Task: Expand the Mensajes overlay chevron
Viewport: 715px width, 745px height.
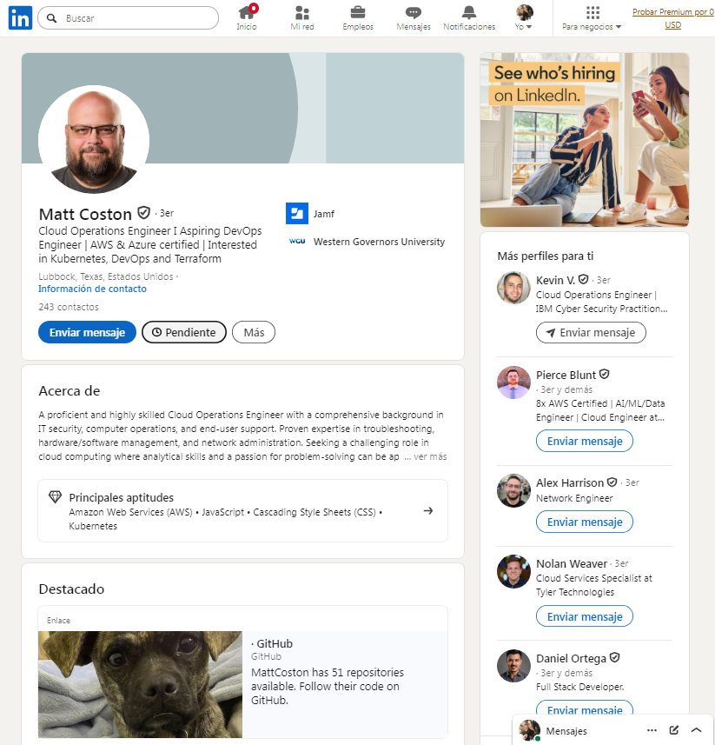Action: pyautogui.click(x=696, y=730)
